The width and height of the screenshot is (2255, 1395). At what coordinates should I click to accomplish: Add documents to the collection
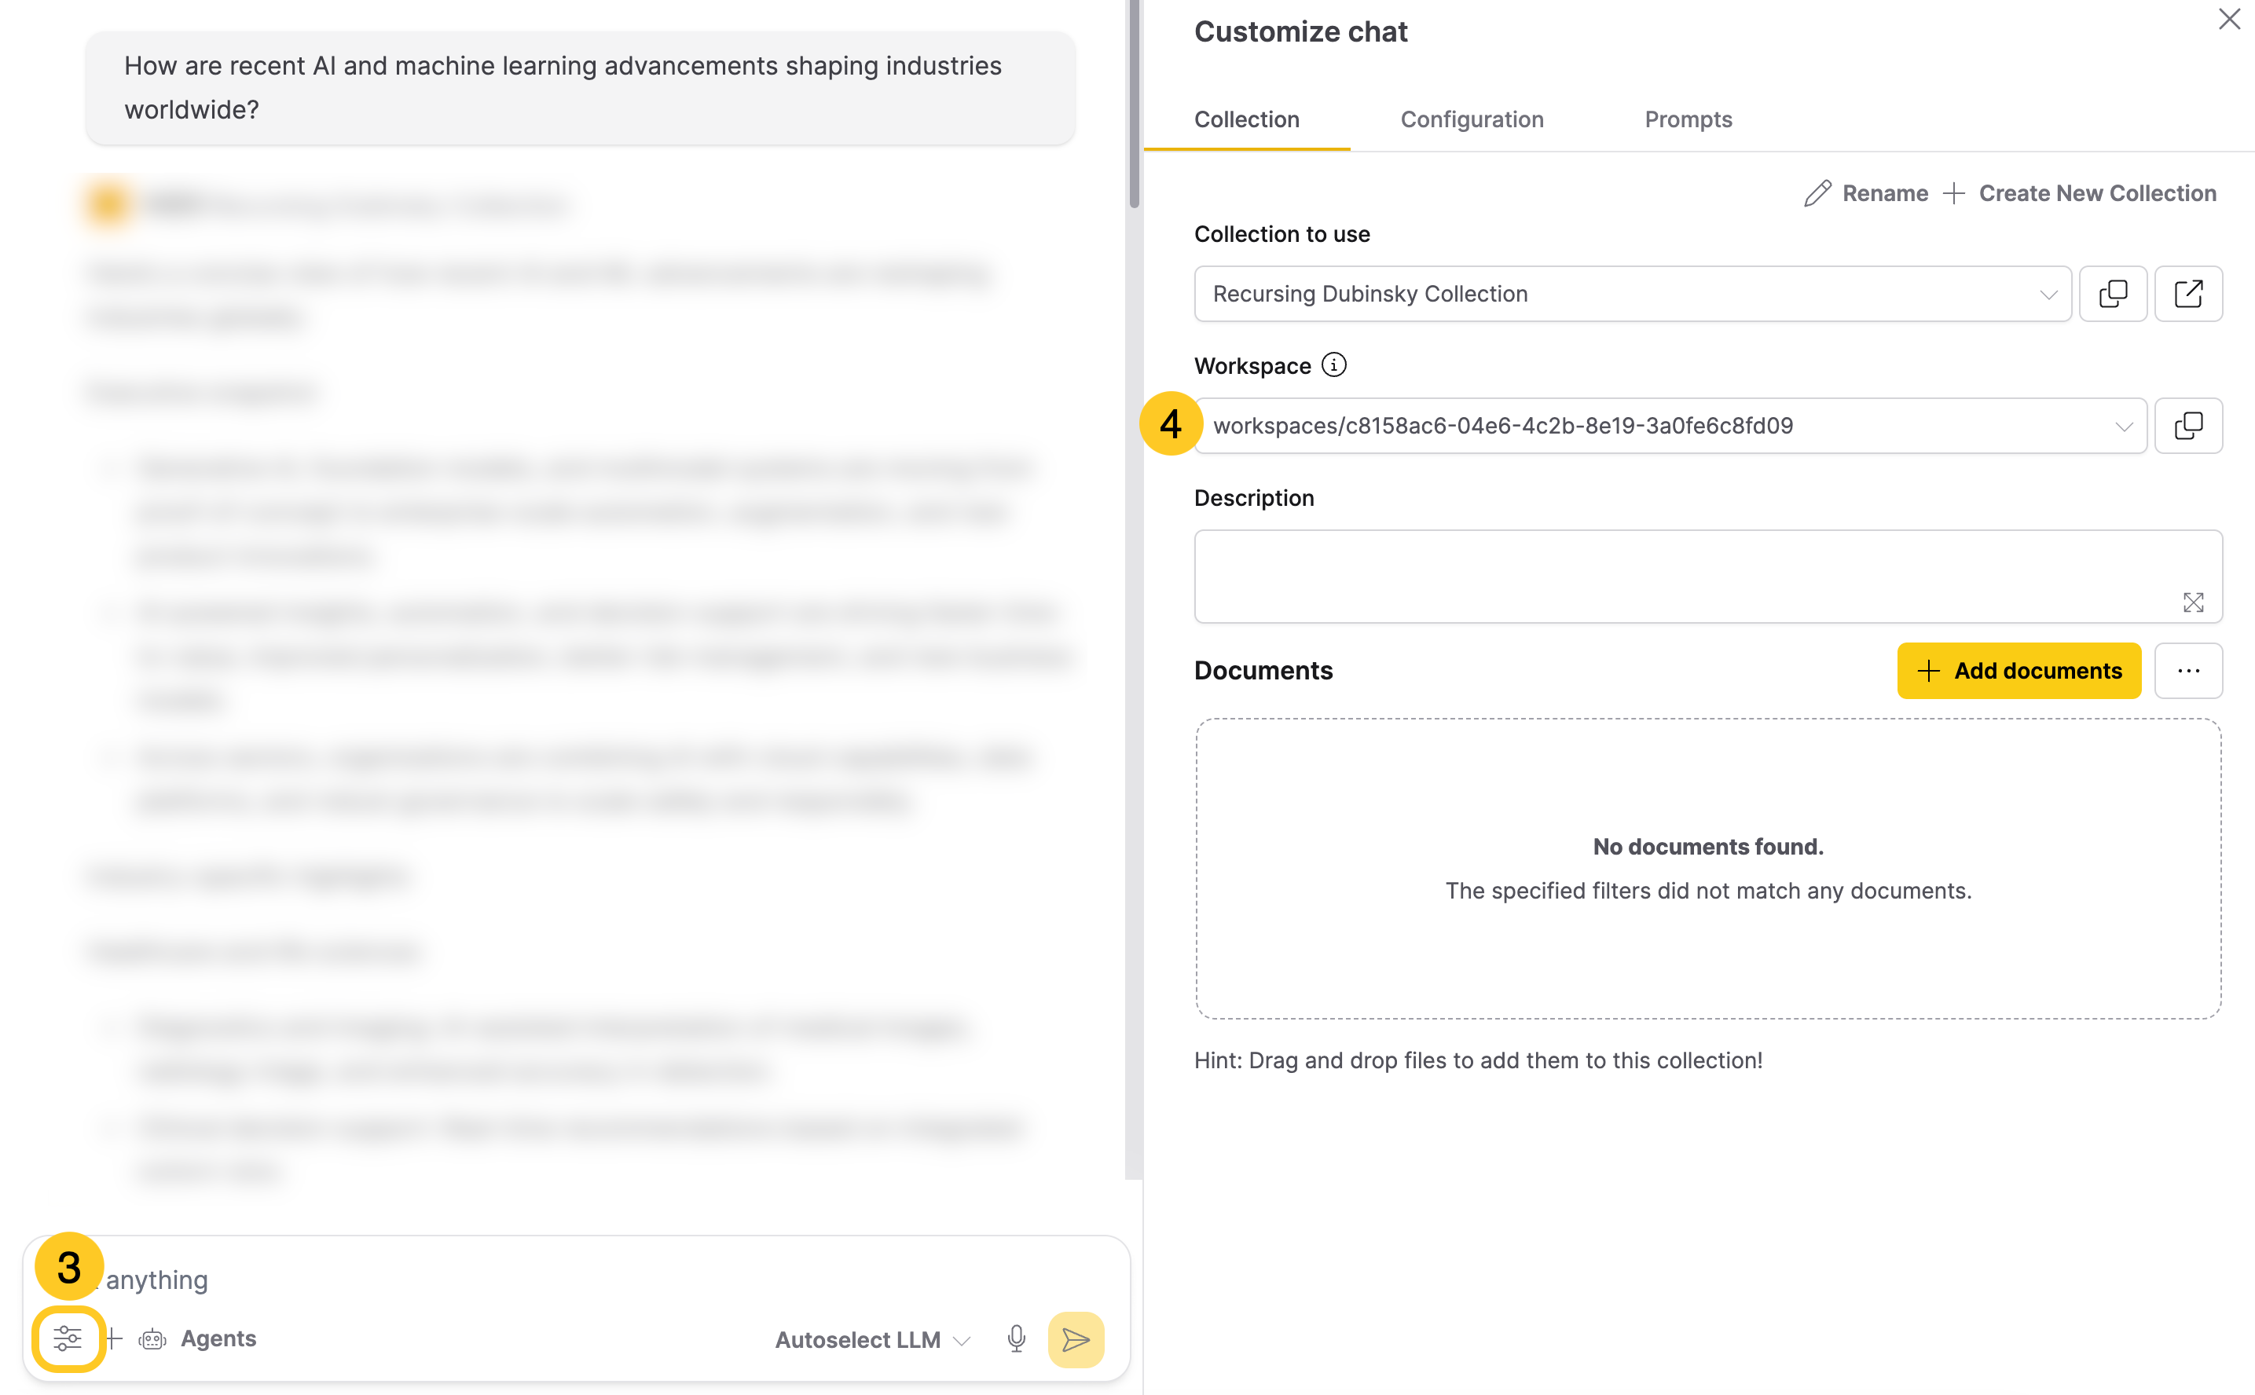click(2018, 671)
